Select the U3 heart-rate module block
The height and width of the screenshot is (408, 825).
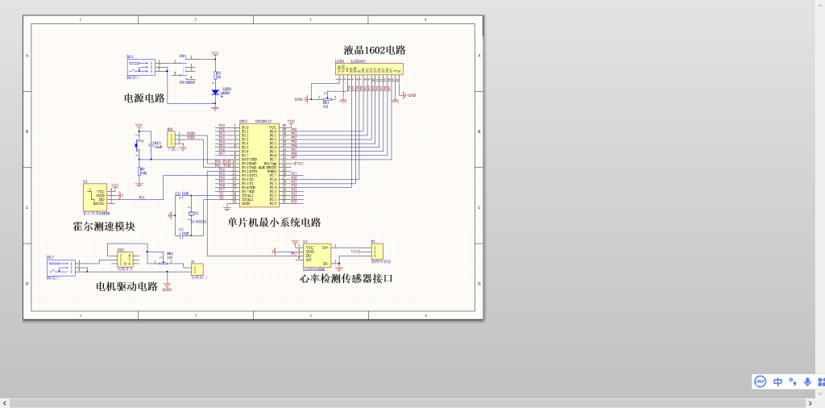(x=317, y=256)
